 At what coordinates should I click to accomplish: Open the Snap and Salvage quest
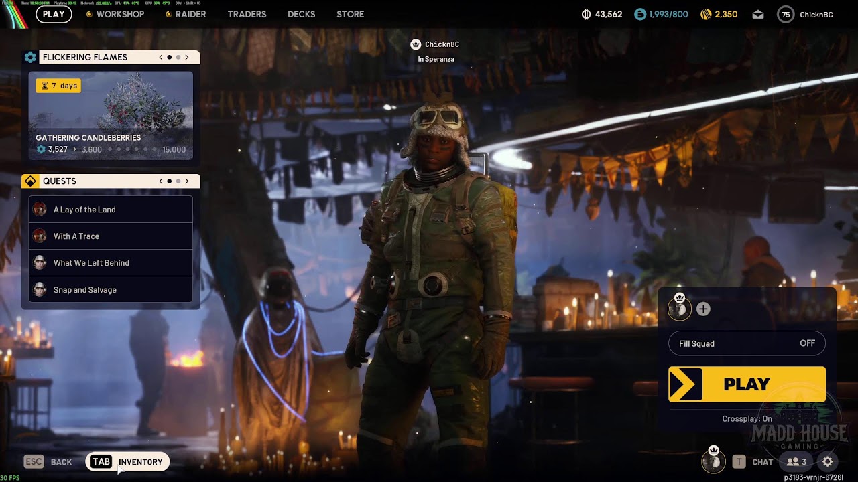[x=111, y=290]
